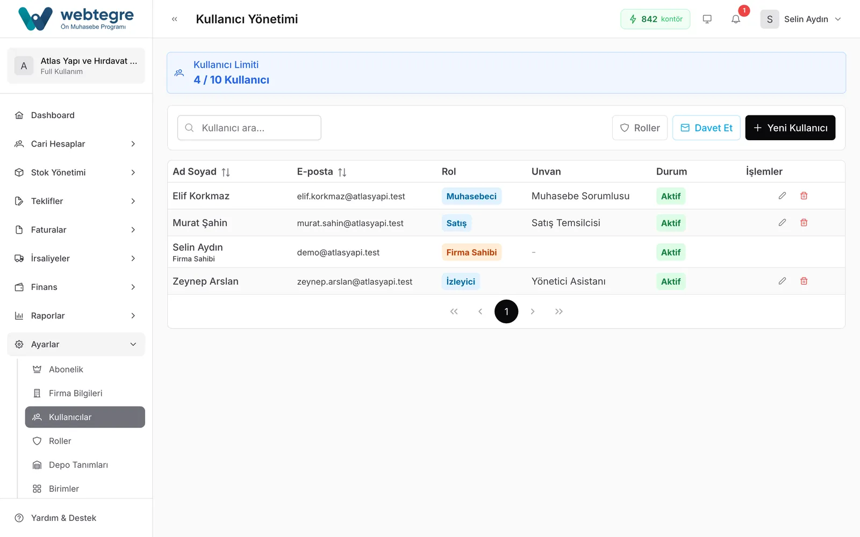
Task: Open notifications bell icon
Action: (736, 19)
